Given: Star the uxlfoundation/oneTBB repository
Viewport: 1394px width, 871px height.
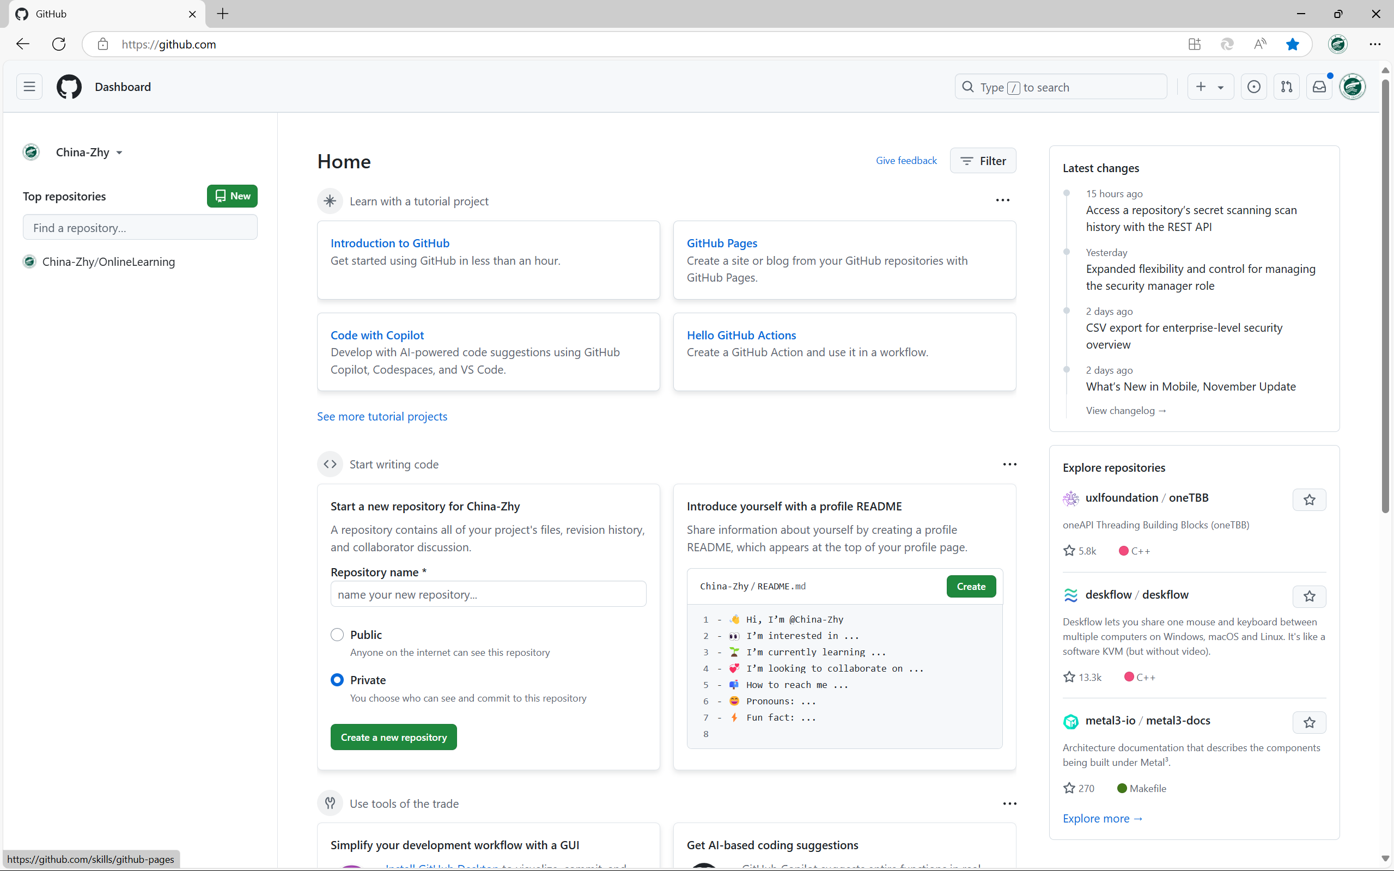Looking at the screenshot, I should point(1310,500).
